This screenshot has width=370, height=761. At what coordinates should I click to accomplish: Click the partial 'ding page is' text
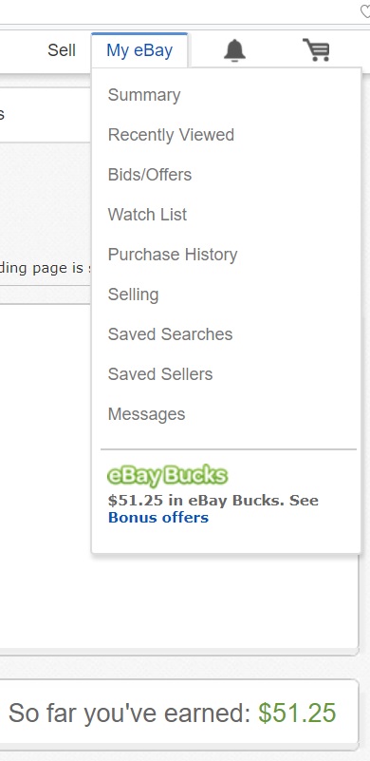click(x=42, y=268)
